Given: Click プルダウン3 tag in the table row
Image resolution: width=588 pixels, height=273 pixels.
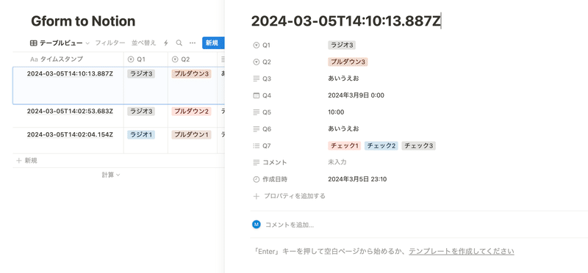Looking at the screenshot, I should coord(191,74).
